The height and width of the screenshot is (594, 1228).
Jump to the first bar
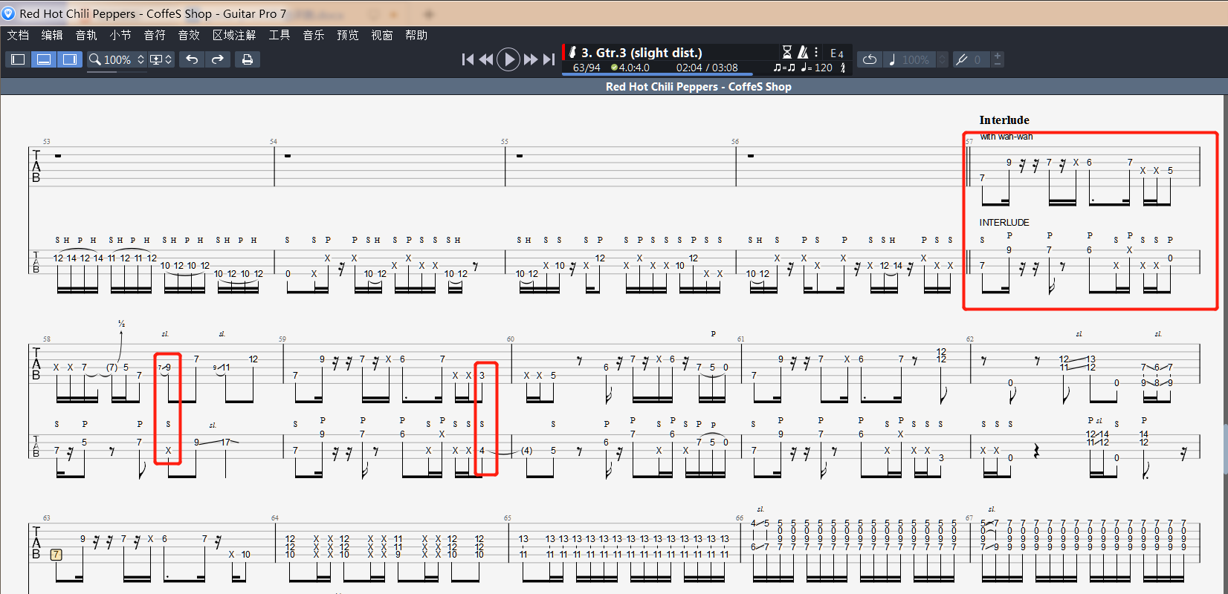(x=468, y=59)
